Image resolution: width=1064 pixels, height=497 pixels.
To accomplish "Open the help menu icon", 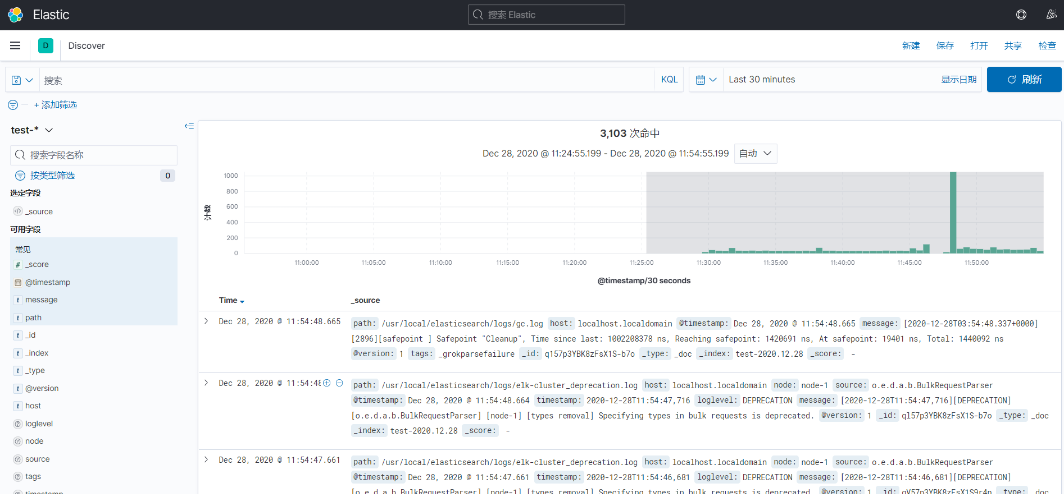I will click(x=1021, y=15).
